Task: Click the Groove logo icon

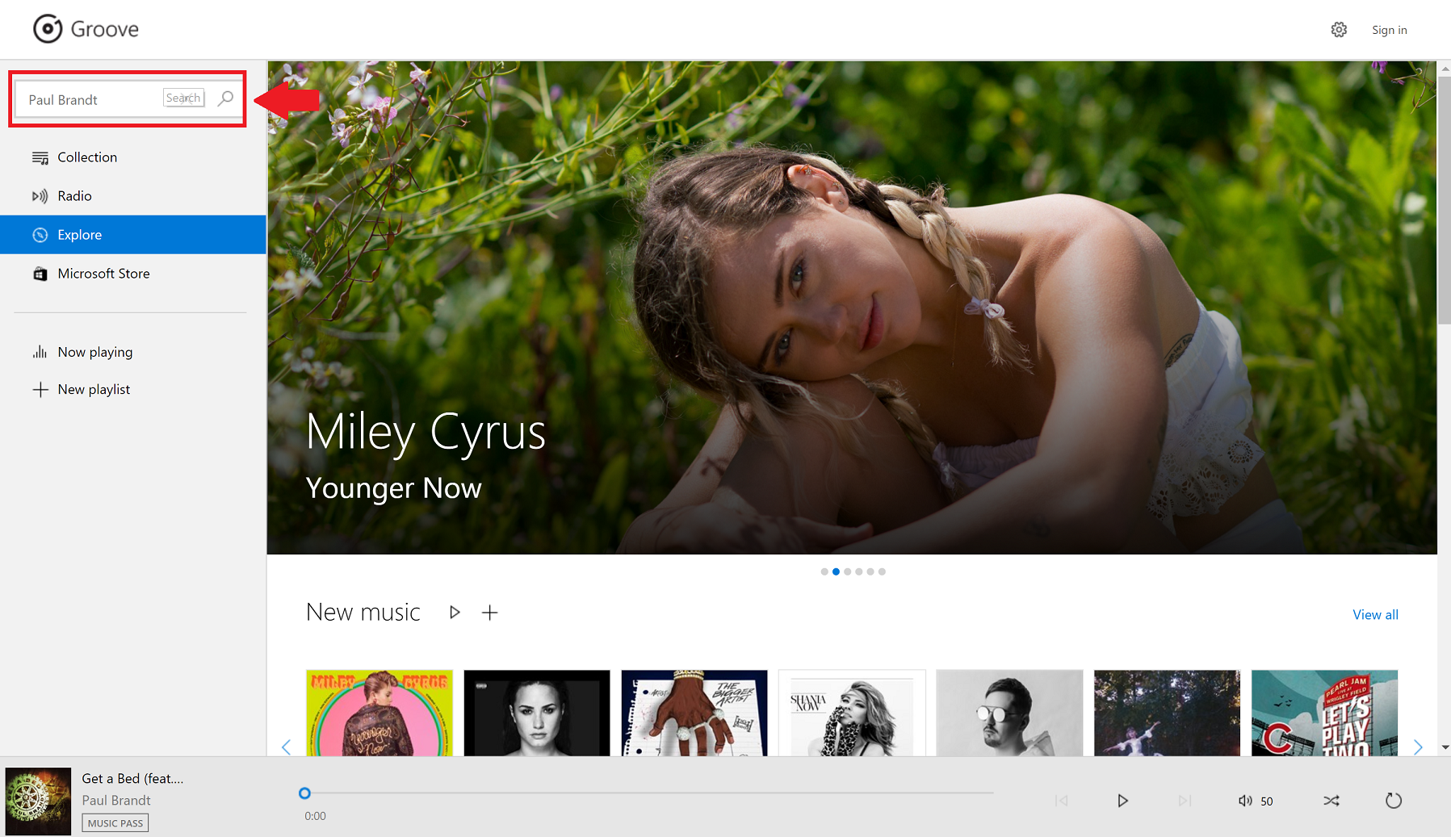Action: pos(48,29)
